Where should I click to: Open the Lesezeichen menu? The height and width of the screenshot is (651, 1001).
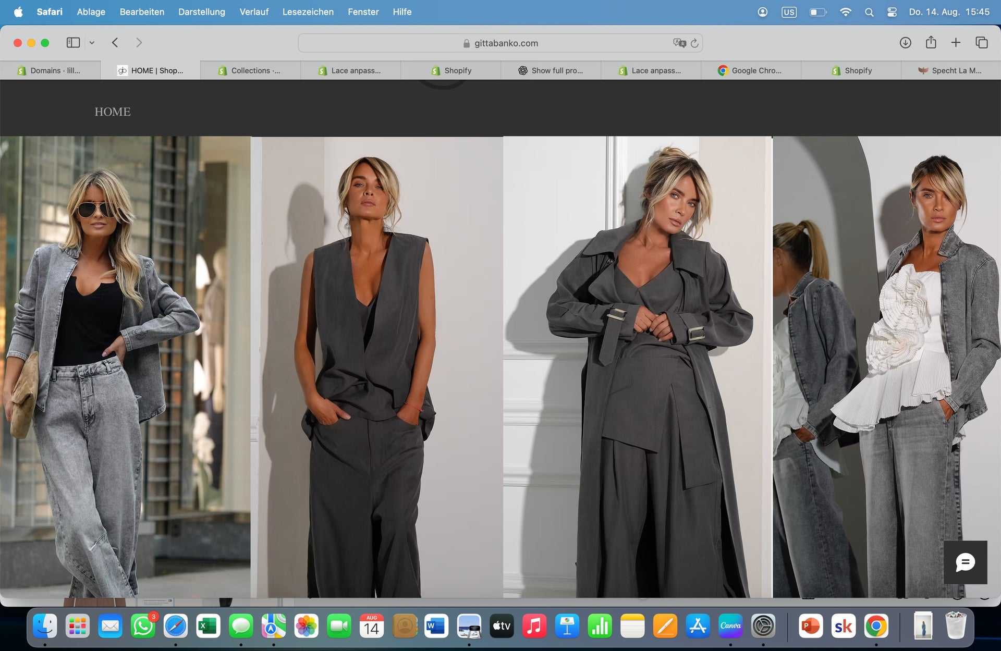click(308, 11)
